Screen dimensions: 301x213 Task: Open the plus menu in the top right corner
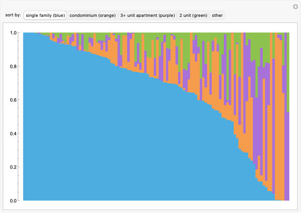point(295,7)
